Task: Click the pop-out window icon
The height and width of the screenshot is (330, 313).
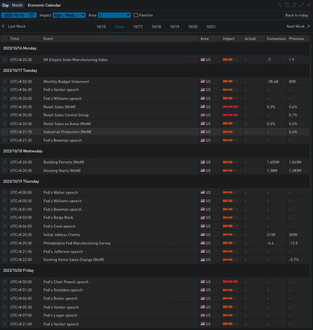Action: pos(294,5)
